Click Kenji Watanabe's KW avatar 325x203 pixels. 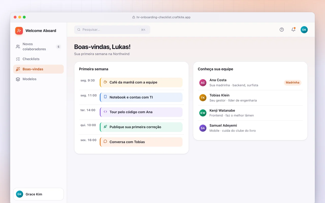203,113
